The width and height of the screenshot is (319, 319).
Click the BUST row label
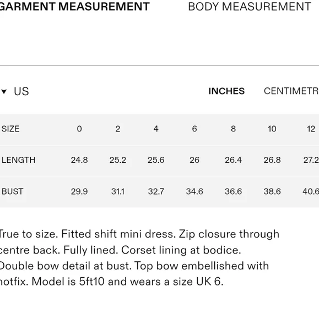(13, 191)
